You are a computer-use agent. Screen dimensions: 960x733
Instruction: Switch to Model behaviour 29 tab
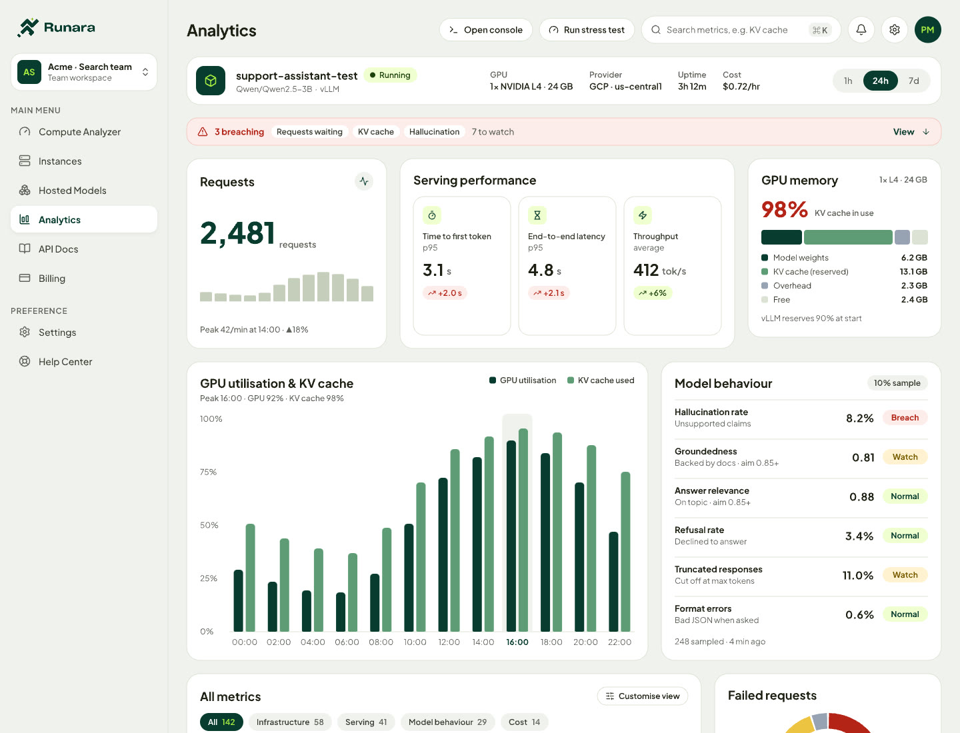[448, 722]
